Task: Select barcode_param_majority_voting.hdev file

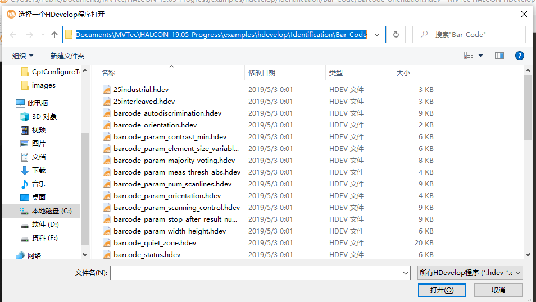Action: tap(174, 160)
